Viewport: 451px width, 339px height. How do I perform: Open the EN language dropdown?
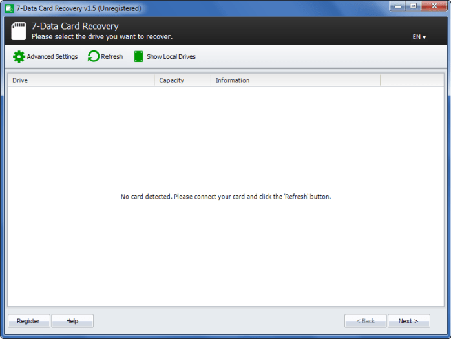[x=419, y=37]
